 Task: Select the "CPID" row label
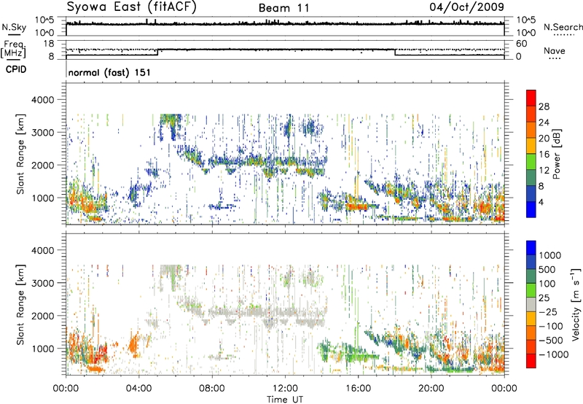point(16,69)
